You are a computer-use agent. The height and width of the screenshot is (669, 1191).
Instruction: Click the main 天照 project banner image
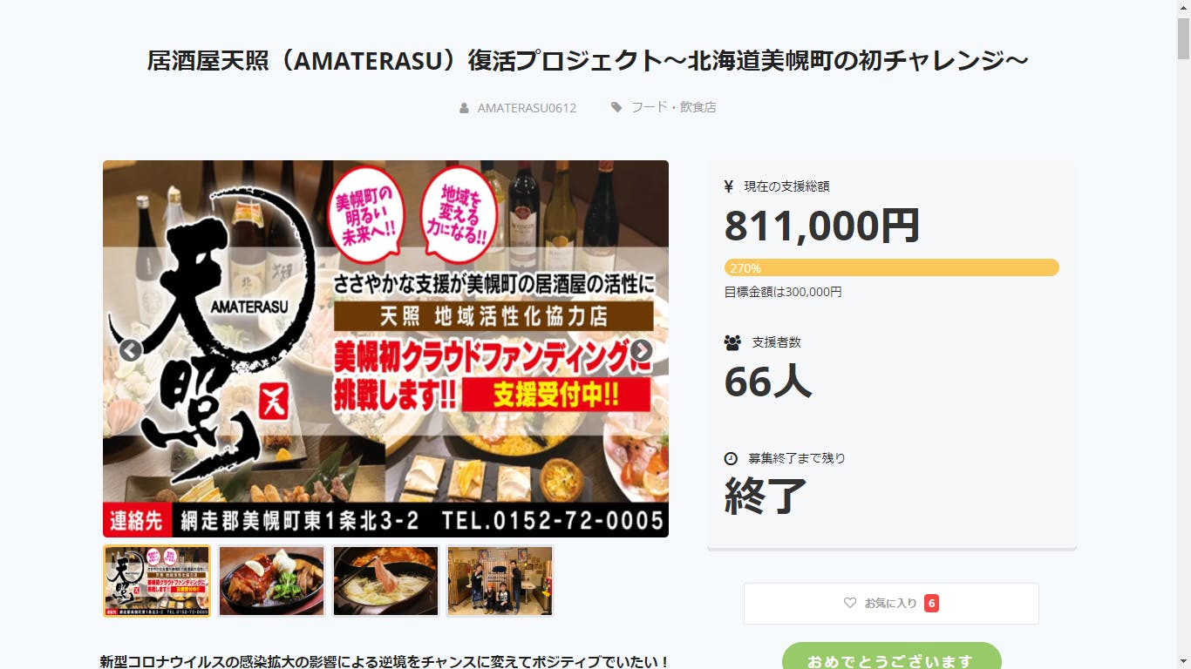[x=385, y=348]
